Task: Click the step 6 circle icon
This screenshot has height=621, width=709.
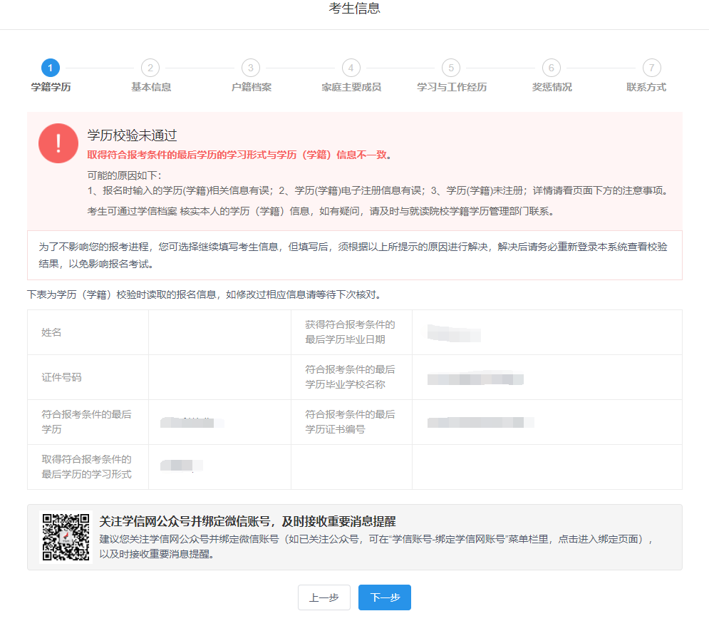Action: 551,68
